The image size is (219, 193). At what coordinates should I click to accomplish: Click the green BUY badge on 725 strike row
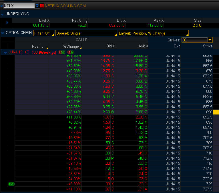click(11, 184)
